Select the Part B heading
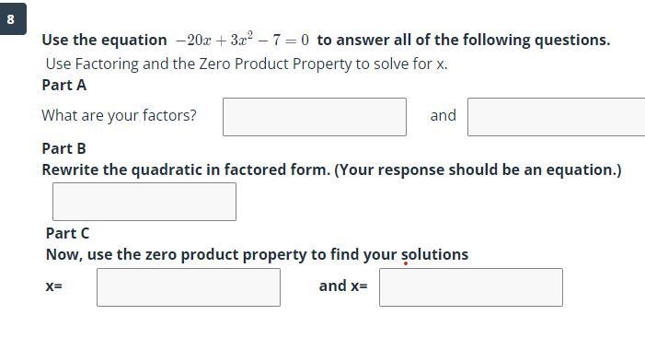 coord(64,148)
